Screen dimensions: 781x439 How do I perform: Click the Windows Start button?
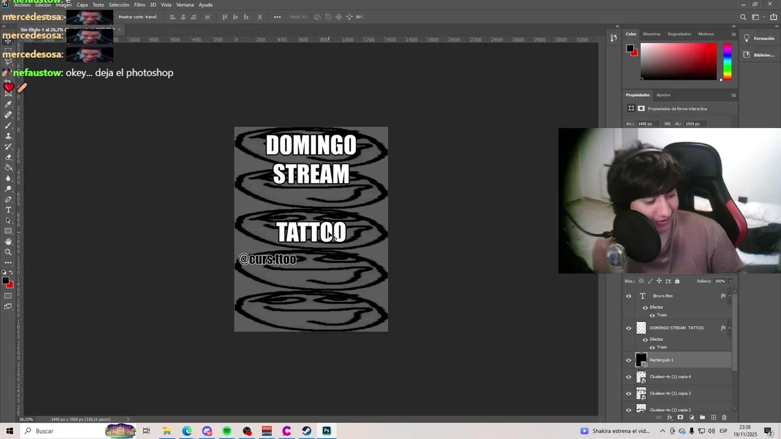[x=10, y=431]
